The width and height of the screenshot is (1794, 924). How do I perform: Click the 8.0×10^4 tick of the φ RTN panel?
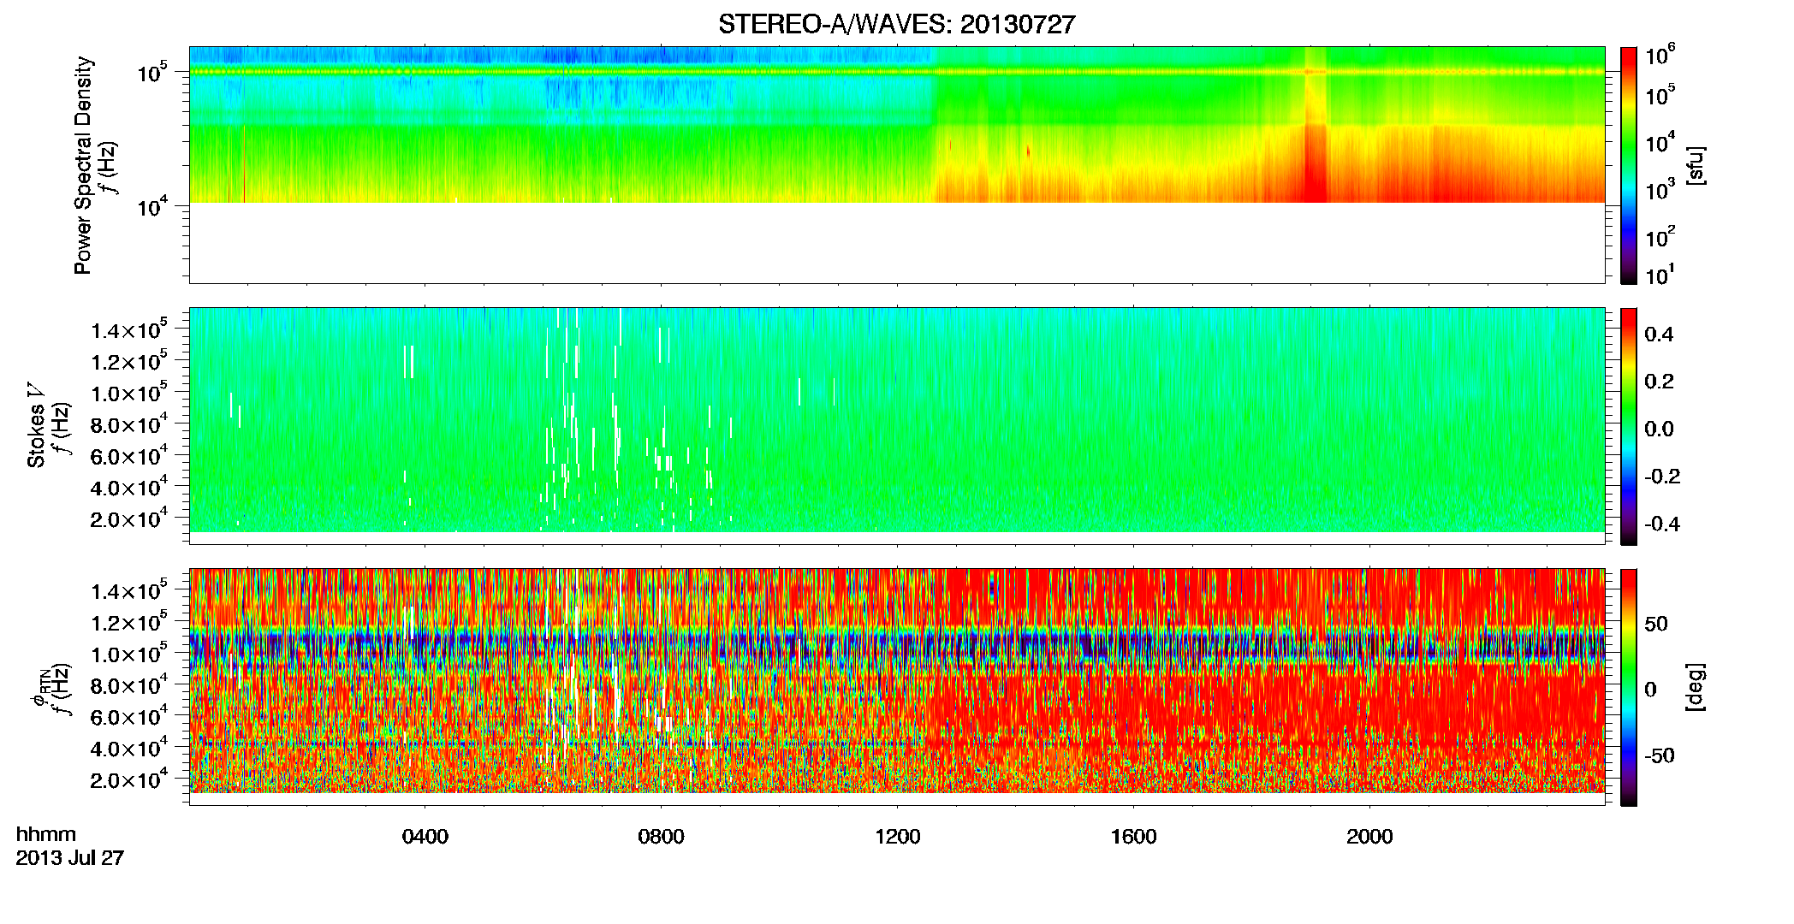128,685
